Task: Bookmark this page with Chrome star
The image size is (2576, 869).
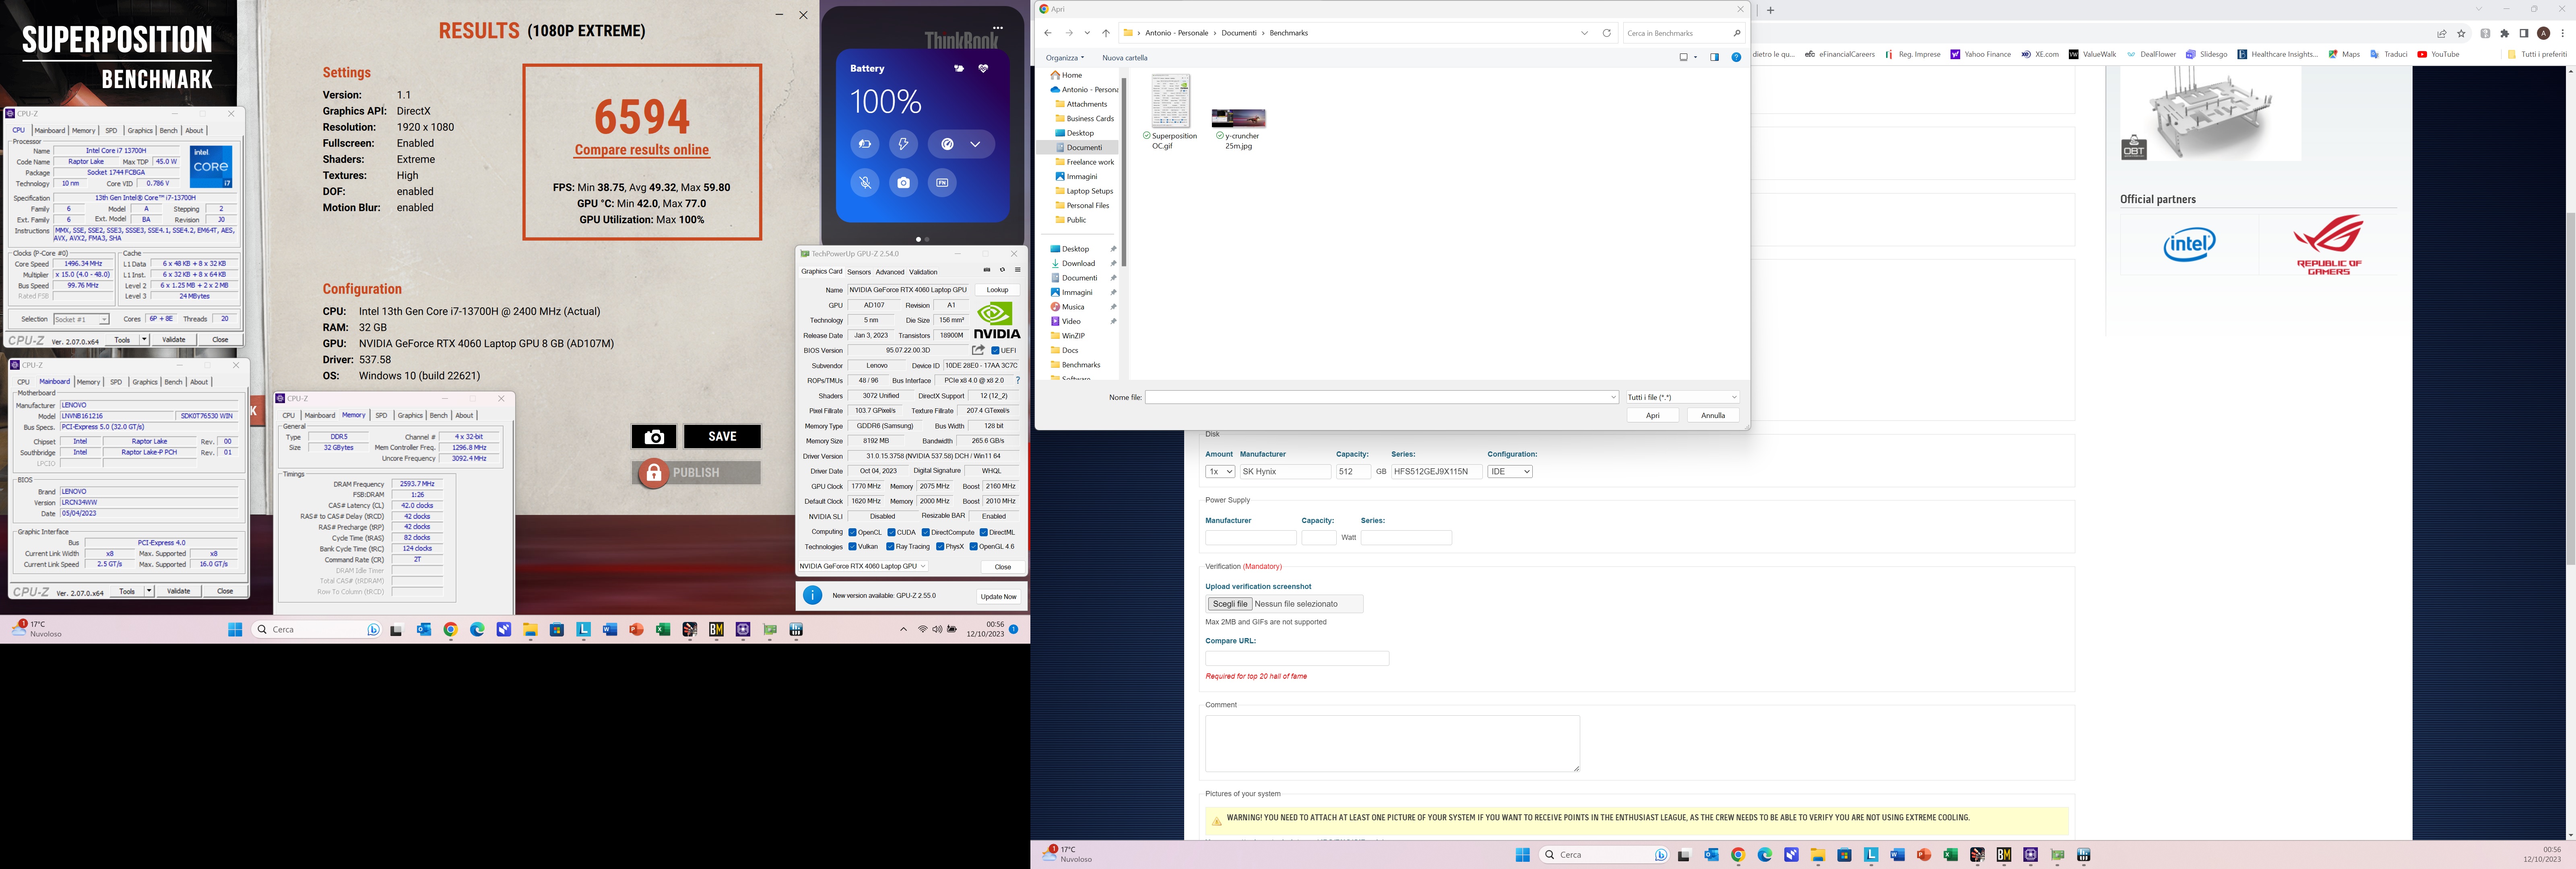Action: tap(2461, 33)
